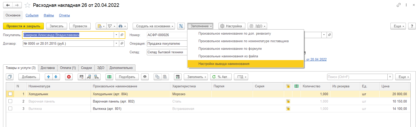Open the help question mark button
416x127 pixels.
412,26
